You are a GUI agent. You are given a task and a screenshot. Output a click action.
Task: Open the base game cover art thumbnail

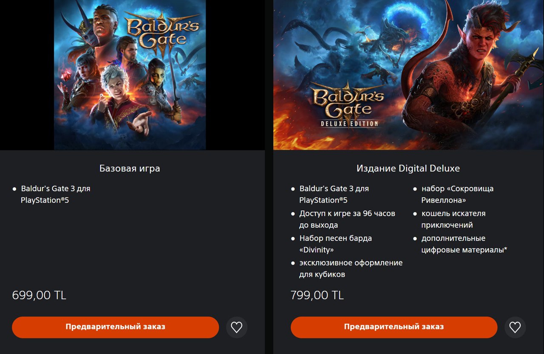(x=130, y=75)
